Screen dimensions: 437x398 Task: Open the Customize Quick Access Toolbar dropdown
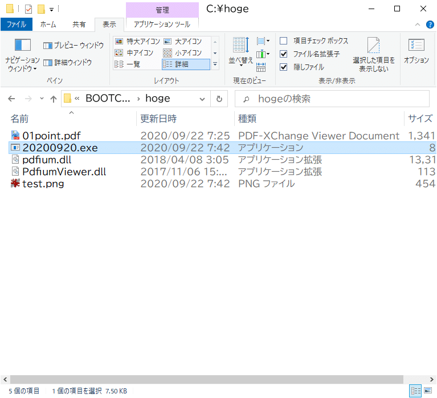point(51,9)
